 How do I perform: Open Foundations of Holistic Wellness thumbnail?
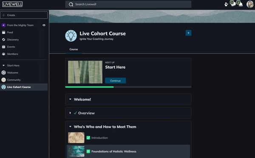click(76, 151)
